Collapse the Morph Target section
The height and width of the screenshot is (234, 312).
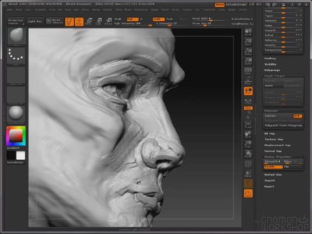pos(274,76)
